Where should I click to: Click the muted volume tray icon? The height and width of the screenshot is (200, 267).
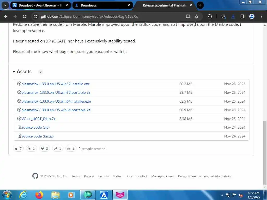(241, 195)
